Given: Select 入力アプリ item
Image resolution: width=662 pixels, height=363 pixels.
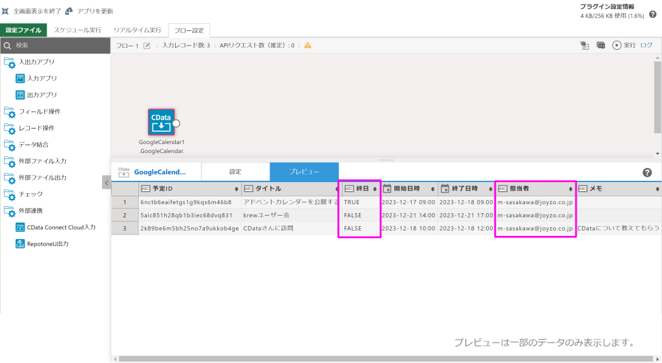Looking at the screenshot, I should point(36,78).
